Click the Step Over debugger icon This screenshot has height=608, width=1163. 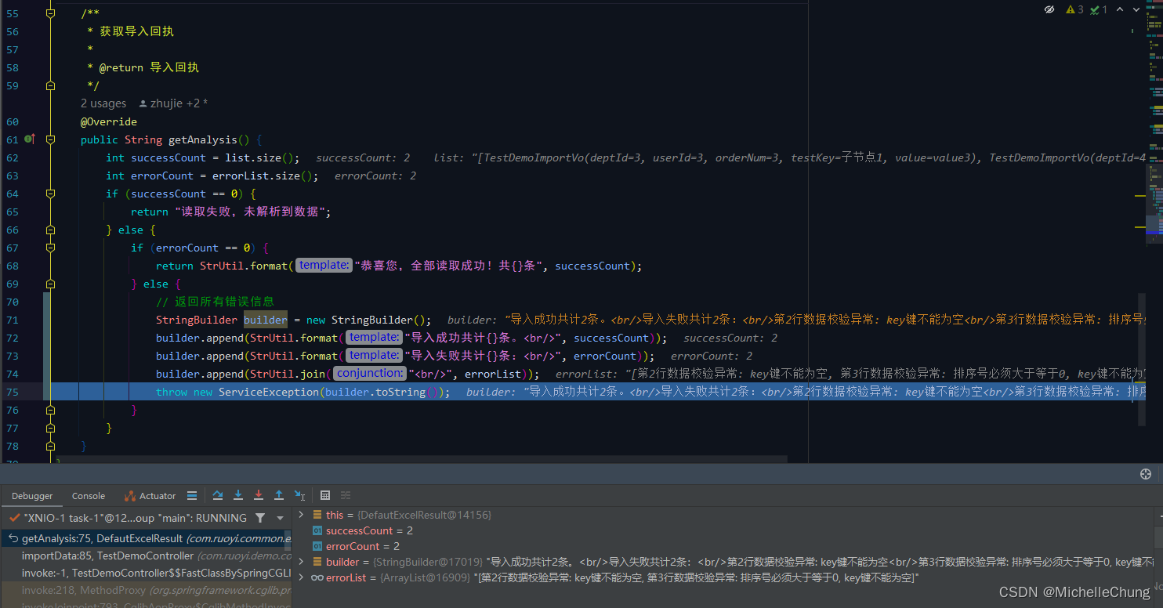pyautogui.click(x=217, y=494)
